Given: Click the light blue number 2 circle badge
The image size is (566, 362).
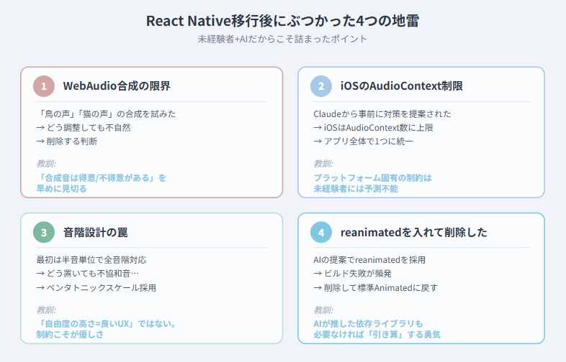Looking at the screenshot, I should 321,86.
